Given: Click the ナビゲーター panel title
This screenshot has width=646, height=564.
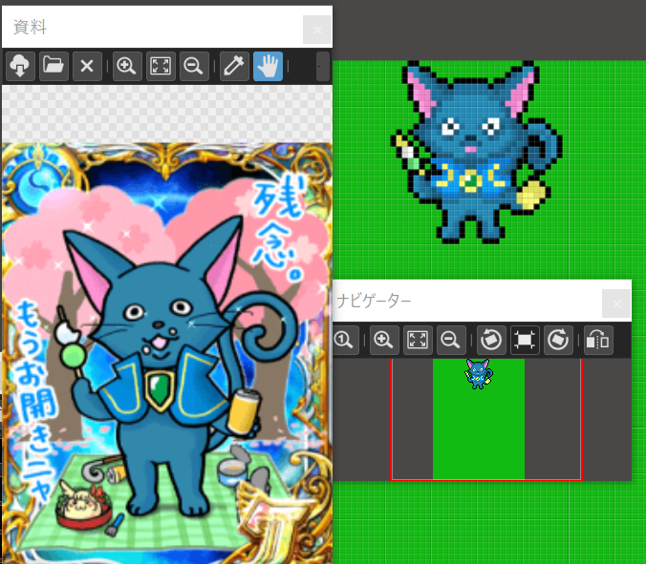Looking at the screenshot, I should tap(374, 302).
